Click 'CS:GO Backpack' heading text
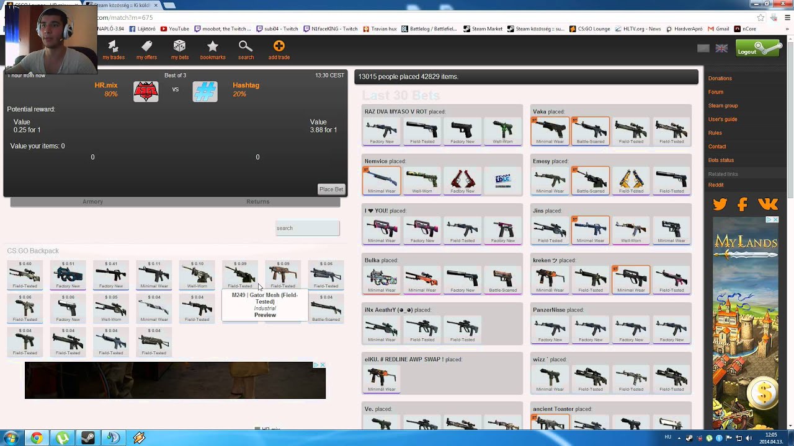 tap(33, 251)
